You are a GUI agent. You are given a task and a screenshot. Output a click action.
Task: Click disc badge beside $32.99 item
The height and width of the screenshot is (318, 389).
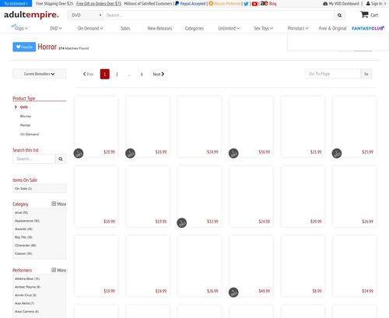(181, 222)
